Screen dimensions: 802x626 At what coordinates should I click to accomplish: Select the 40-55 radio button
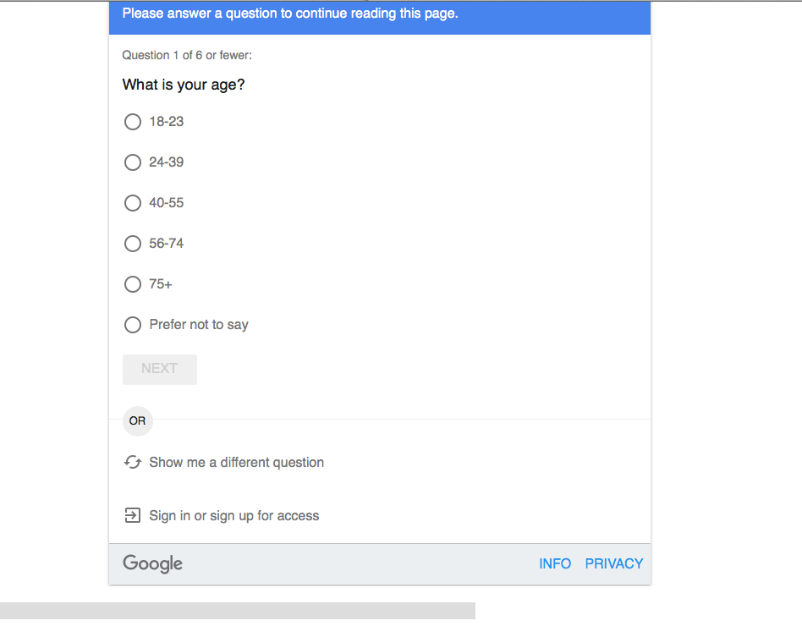click(x=133, y=203)
